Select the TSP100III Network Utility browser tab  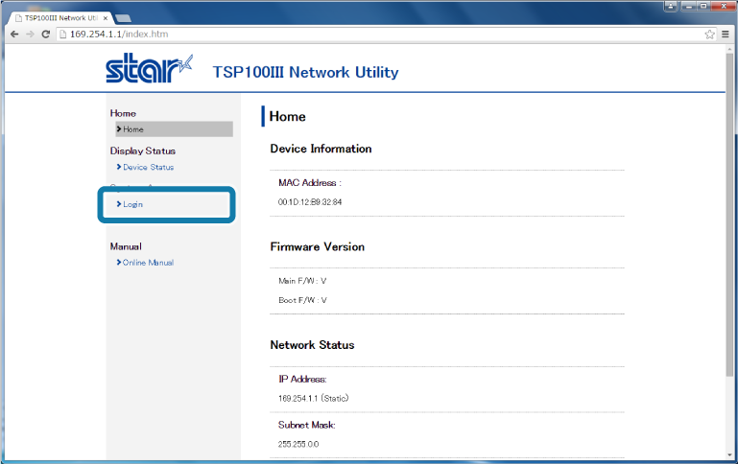tap(60, 18)
